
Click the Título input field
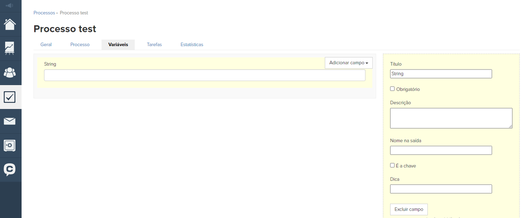[x=441, y=74]
